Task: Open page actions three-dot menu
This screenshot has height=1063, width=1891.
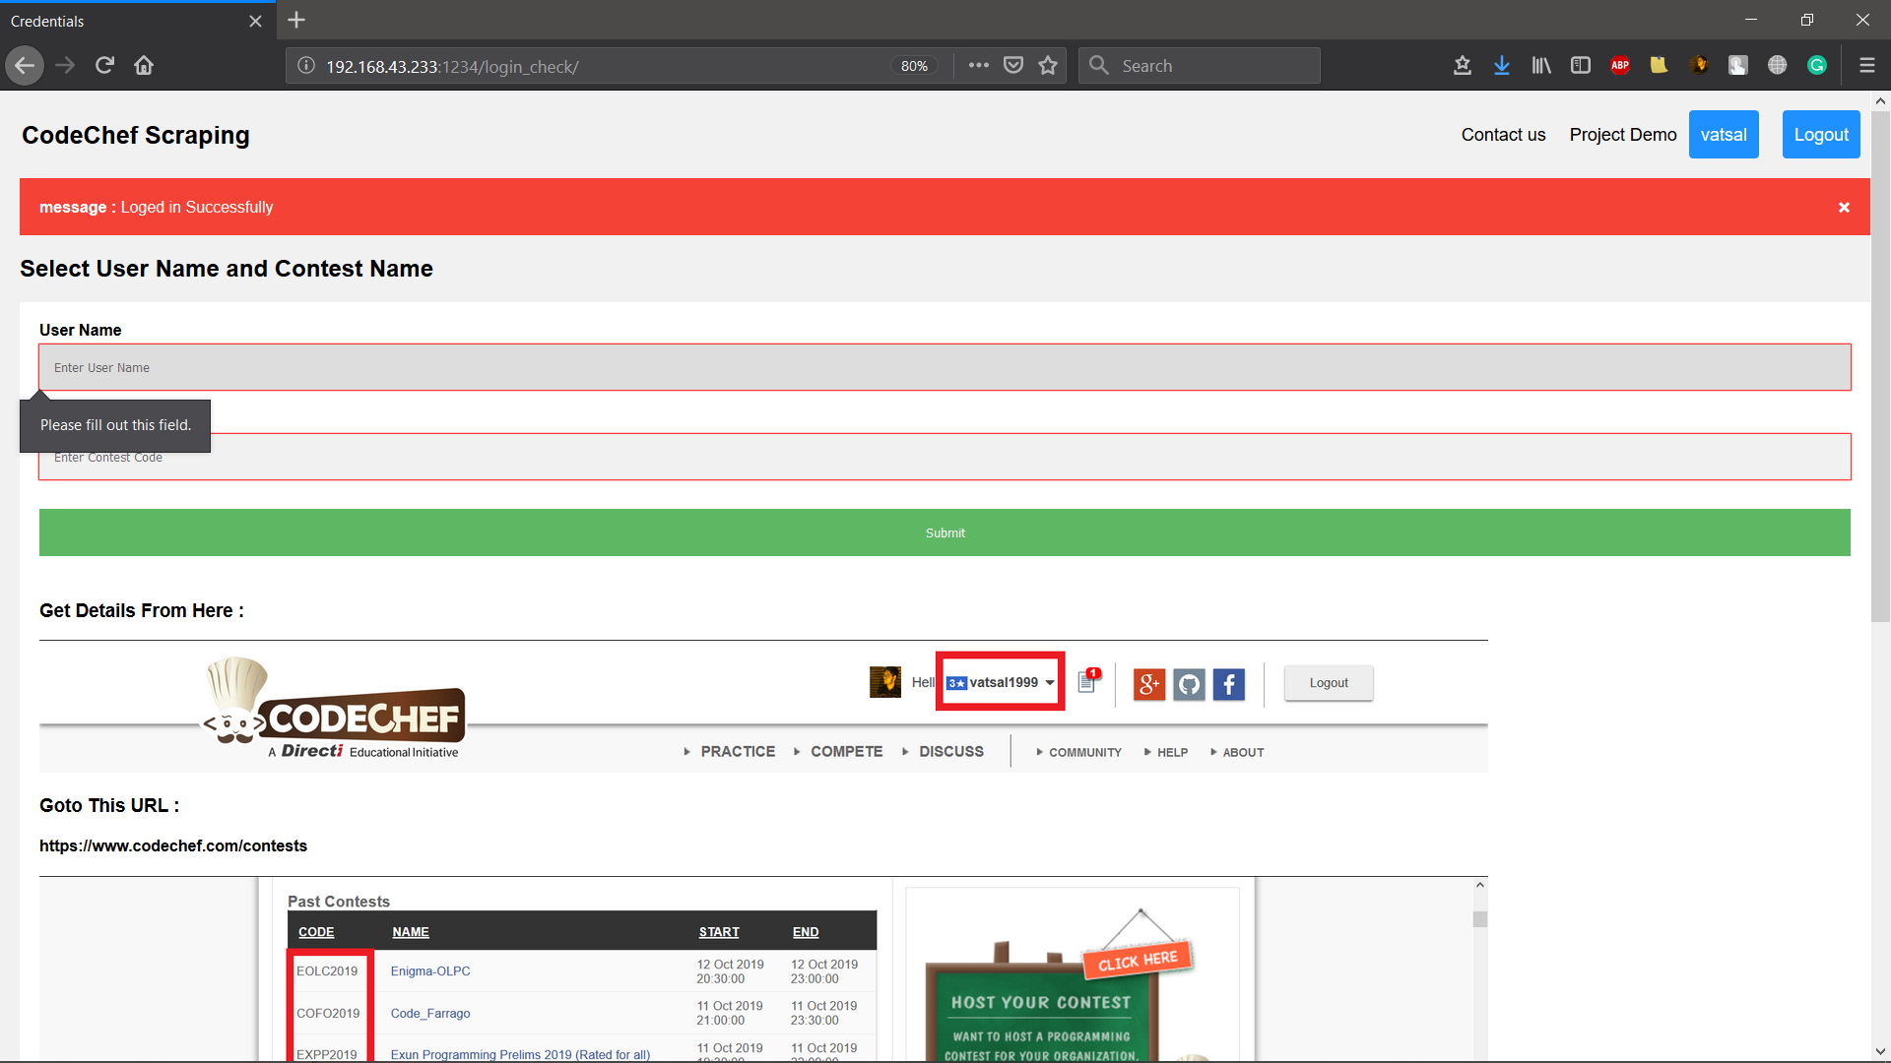Action: pos(978,66)
